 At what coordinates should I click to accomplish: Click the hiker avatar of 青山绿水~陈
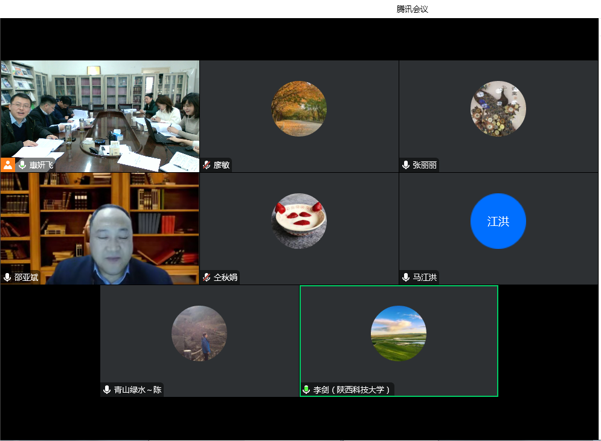click(199, 333)
